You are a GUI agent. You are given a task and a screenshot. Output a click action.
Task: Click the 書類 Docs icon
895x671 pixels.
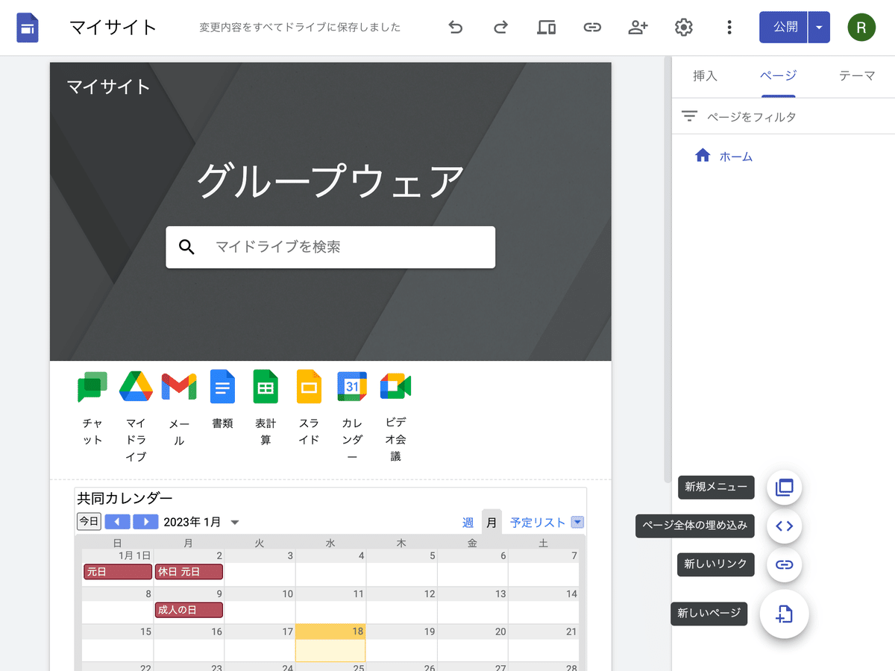(x=222, y=386)
